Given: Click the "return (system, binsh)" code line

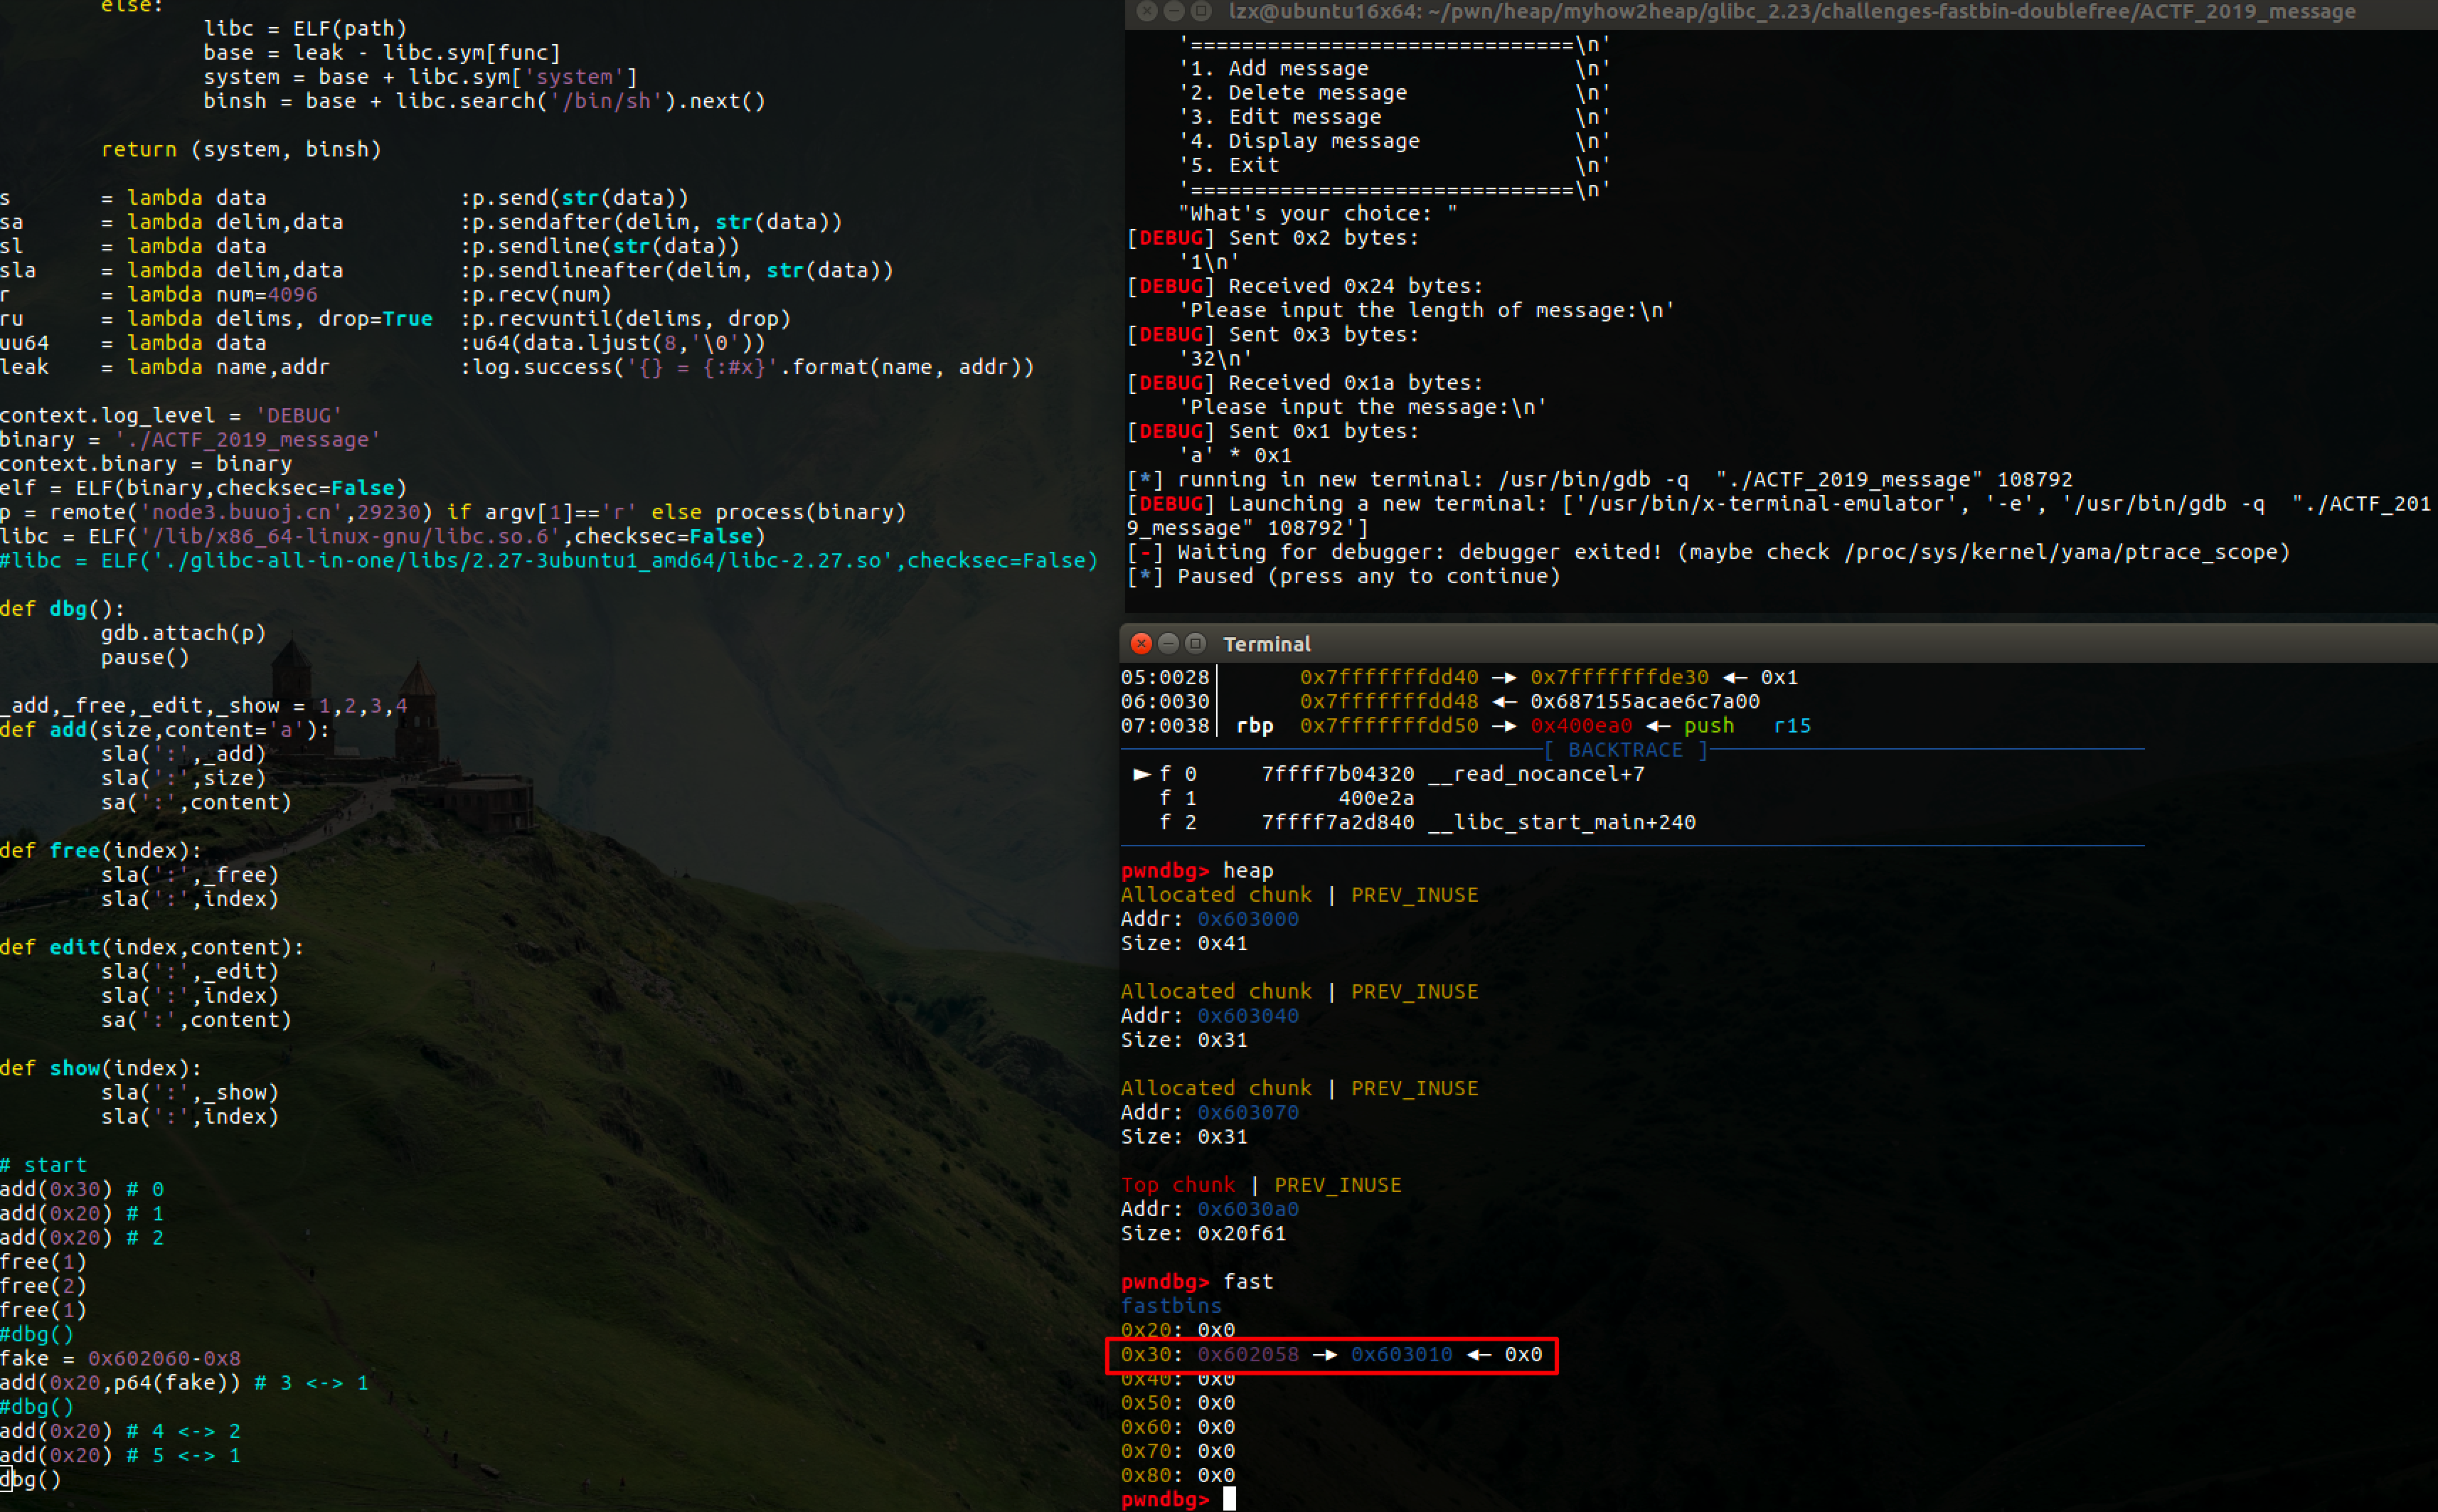Looking at the screenshot, I should 241,150.
